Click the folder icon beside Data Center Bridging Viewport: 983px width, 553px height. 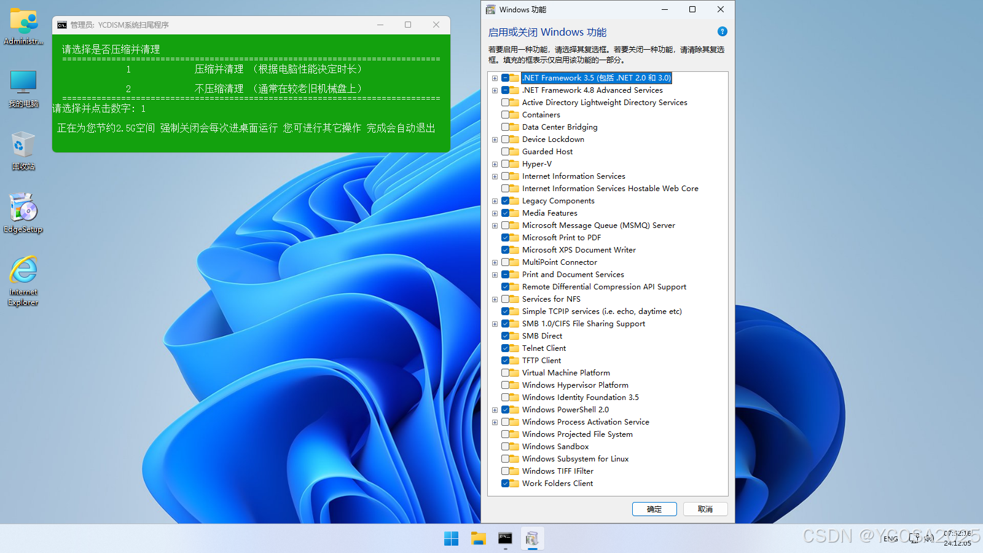(514, 127)
